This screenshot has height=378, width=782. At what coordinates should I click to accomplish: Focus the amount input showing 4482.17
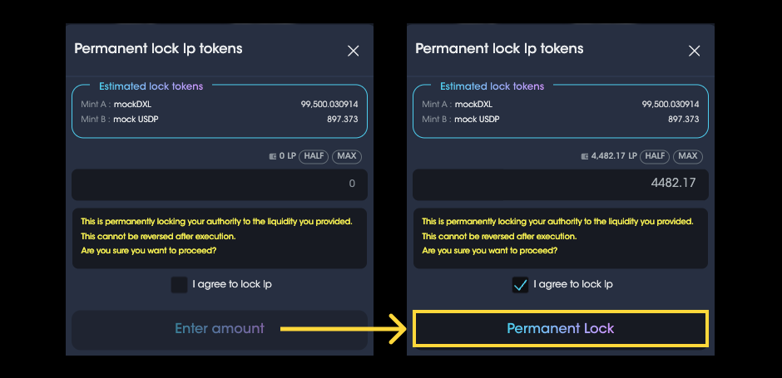(561, 183)
